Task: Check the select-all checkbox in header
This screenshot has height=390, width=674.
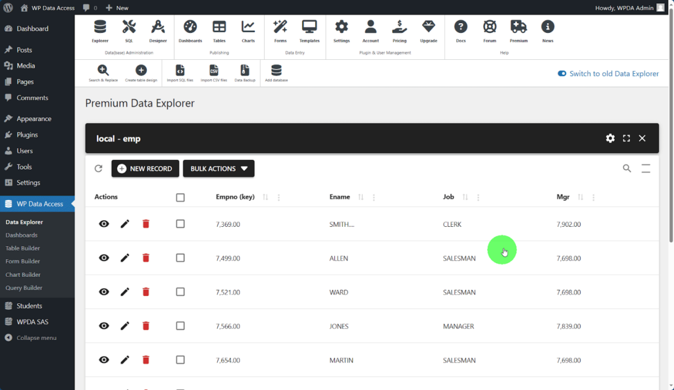Action: pos(180,197)
